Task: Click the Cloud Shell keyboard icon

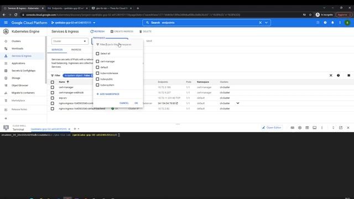Action: (x=293, y=128)
